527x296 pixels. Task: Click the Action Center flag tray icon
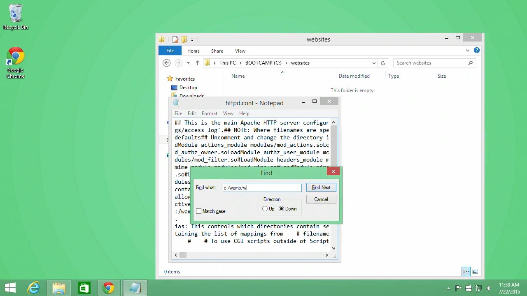(x=458, y=288)
